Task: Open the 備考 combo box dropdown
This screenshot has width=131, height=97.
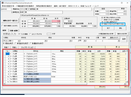Action: [x=119, y=41]
